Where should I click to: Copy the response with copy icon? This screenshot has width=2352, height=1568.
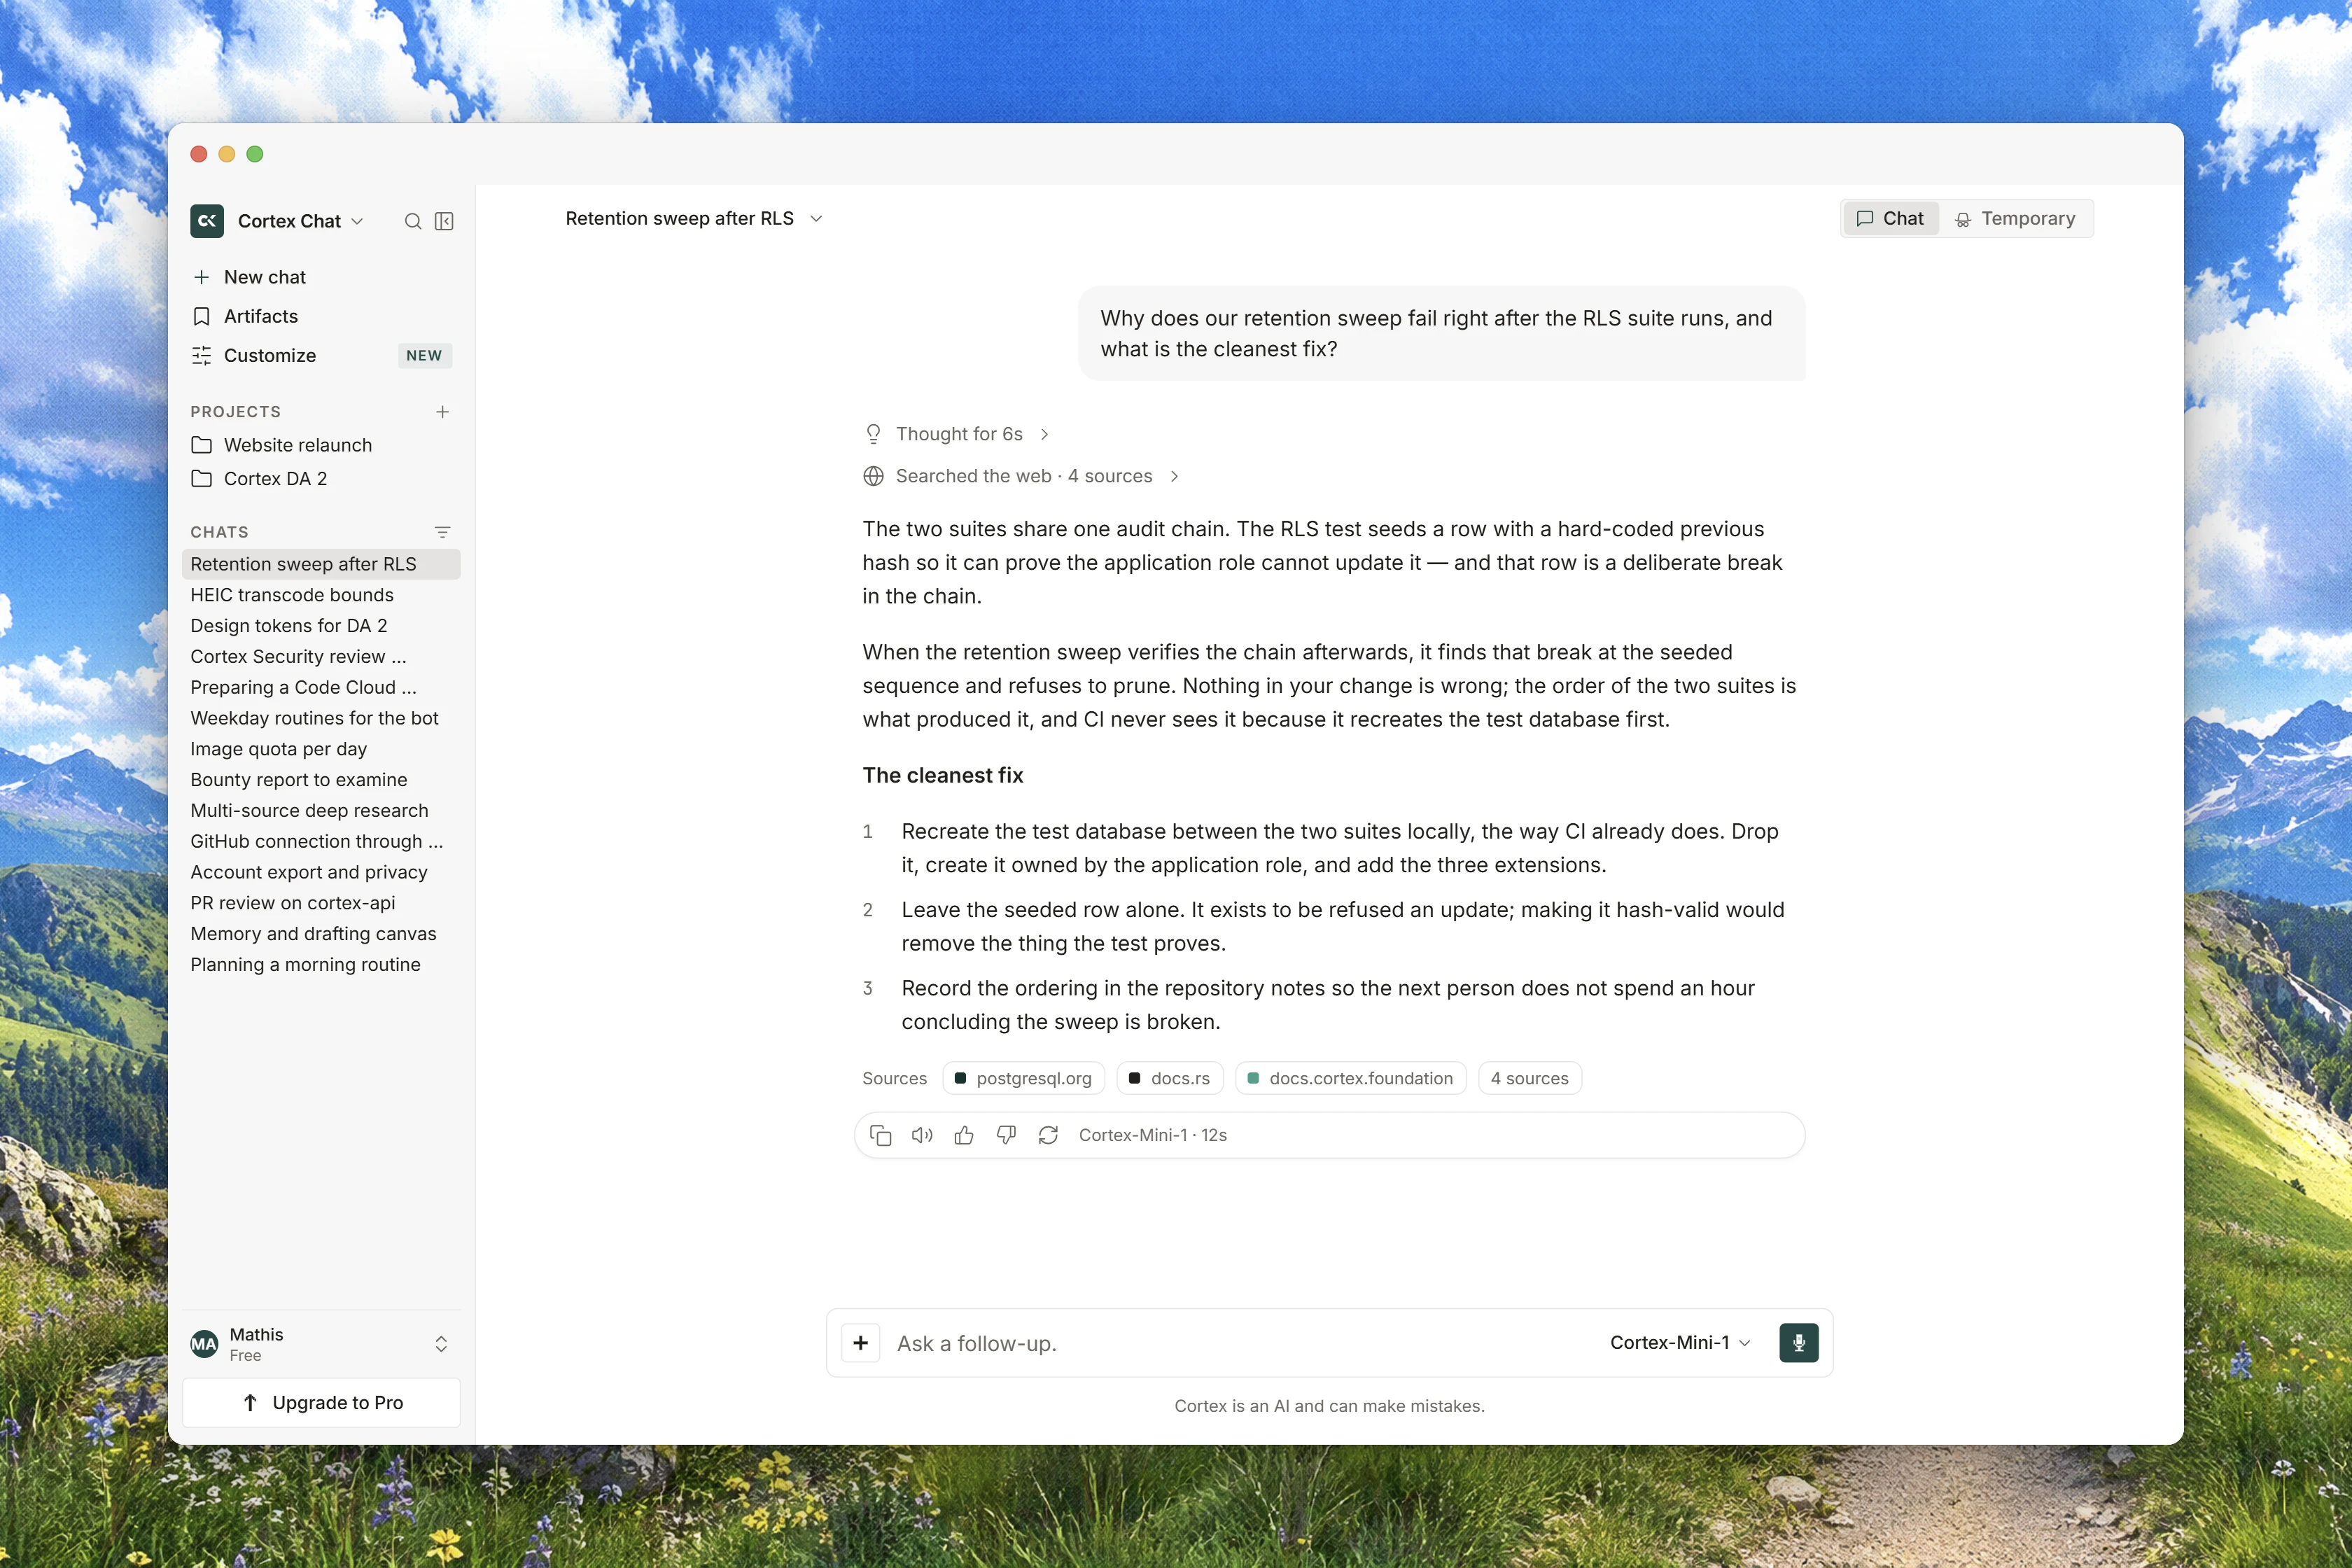coord(880,1135)
